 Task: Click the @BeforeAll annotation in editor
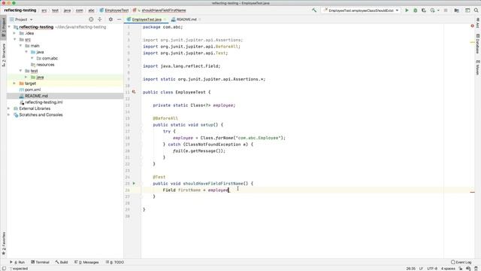[165, 118]
